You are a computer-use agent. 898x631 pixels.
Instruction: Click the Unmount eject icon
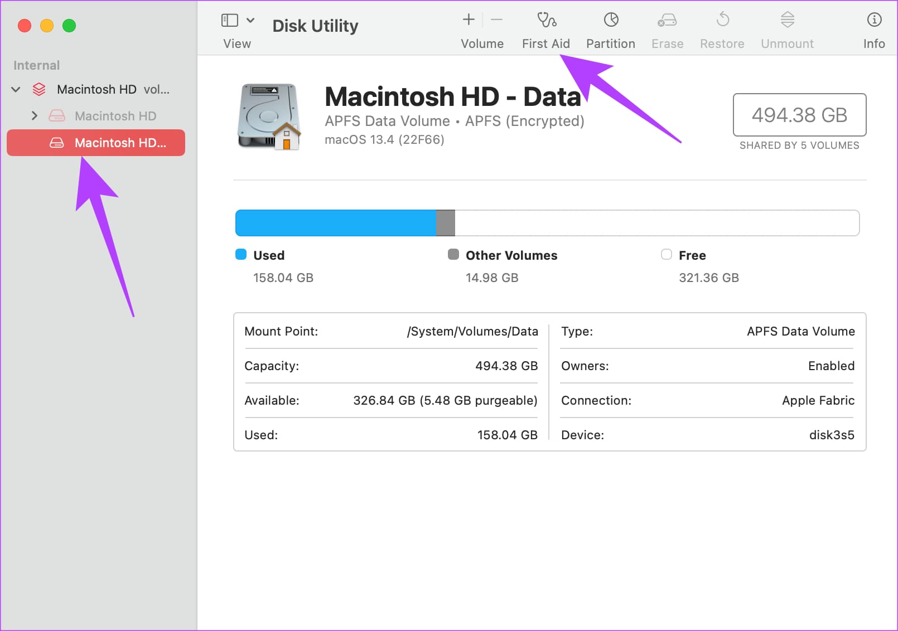(787, 21)
